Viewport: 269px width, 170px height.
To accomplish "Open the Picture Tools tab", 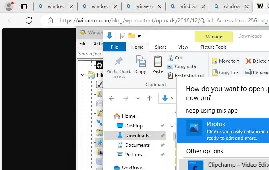I will click(213, 47).
